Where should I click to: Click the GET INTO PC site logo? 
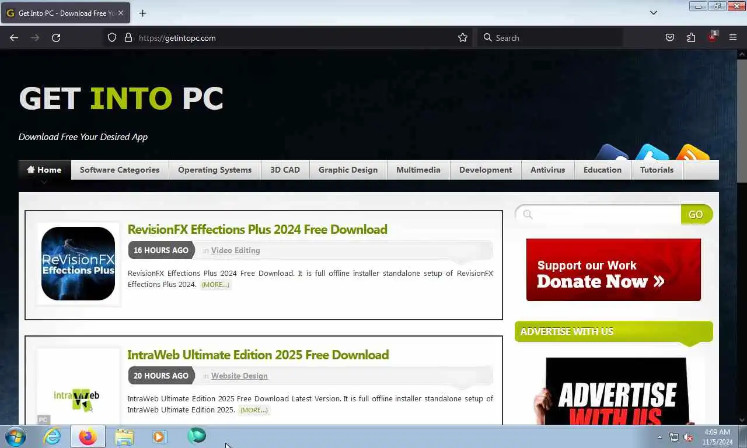pos(121,99)
